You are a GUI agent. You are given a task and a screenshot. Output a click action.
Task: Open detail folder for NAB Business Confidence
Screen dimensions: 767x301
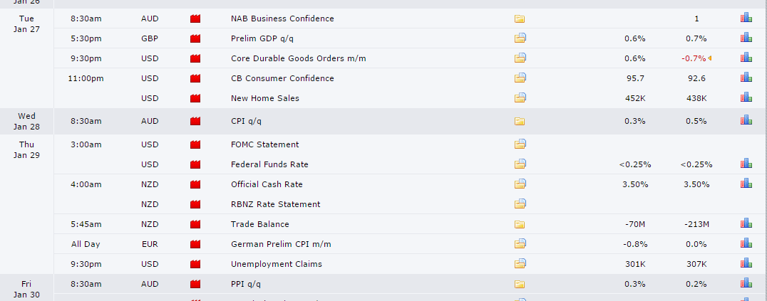click(519, 19)
